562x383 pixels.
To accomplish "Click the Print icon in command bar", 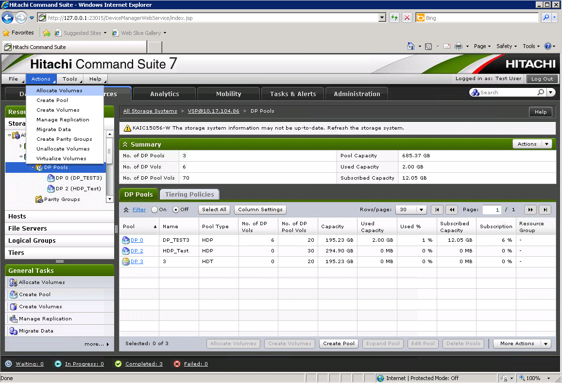I will [459, 46].
